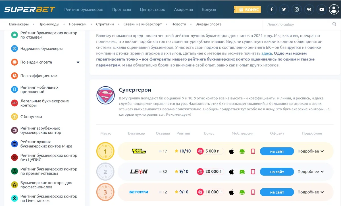This screenshot has height=206, width=341.
Task: Click Android icon in Betcity row
Action: 242,192
